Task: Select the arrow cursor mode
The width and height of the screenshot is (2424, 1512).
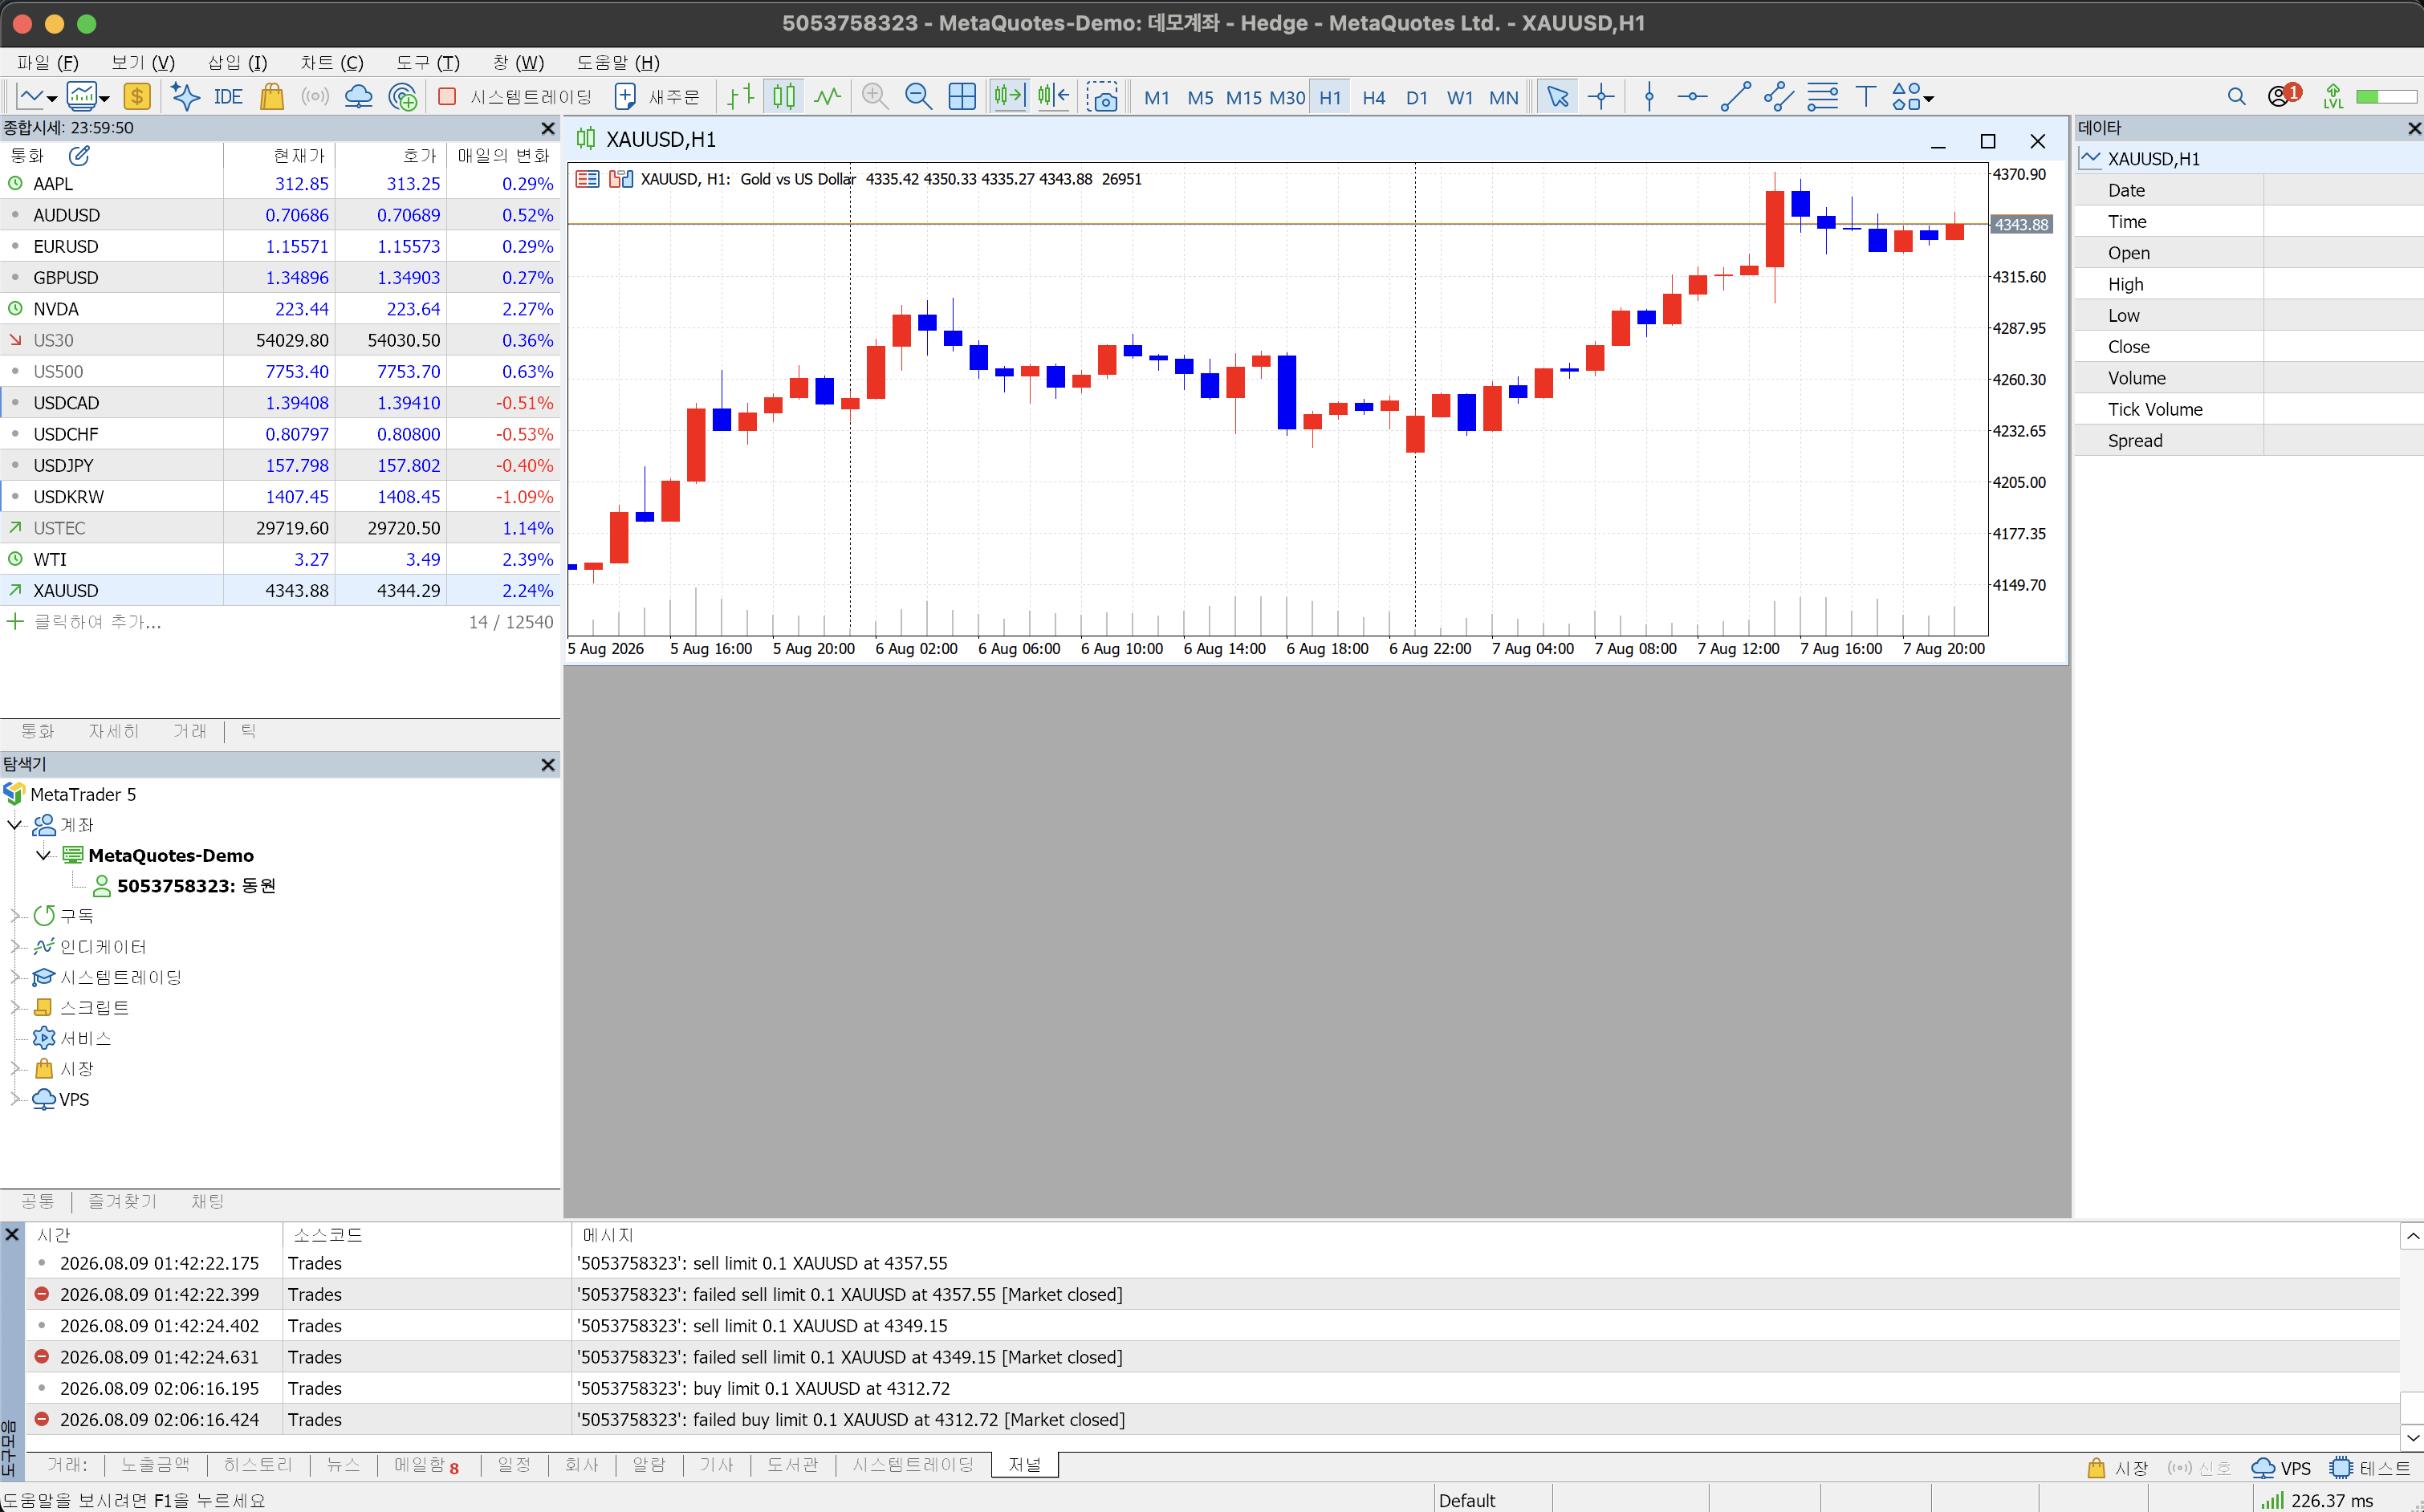Action: (1557, 97)
